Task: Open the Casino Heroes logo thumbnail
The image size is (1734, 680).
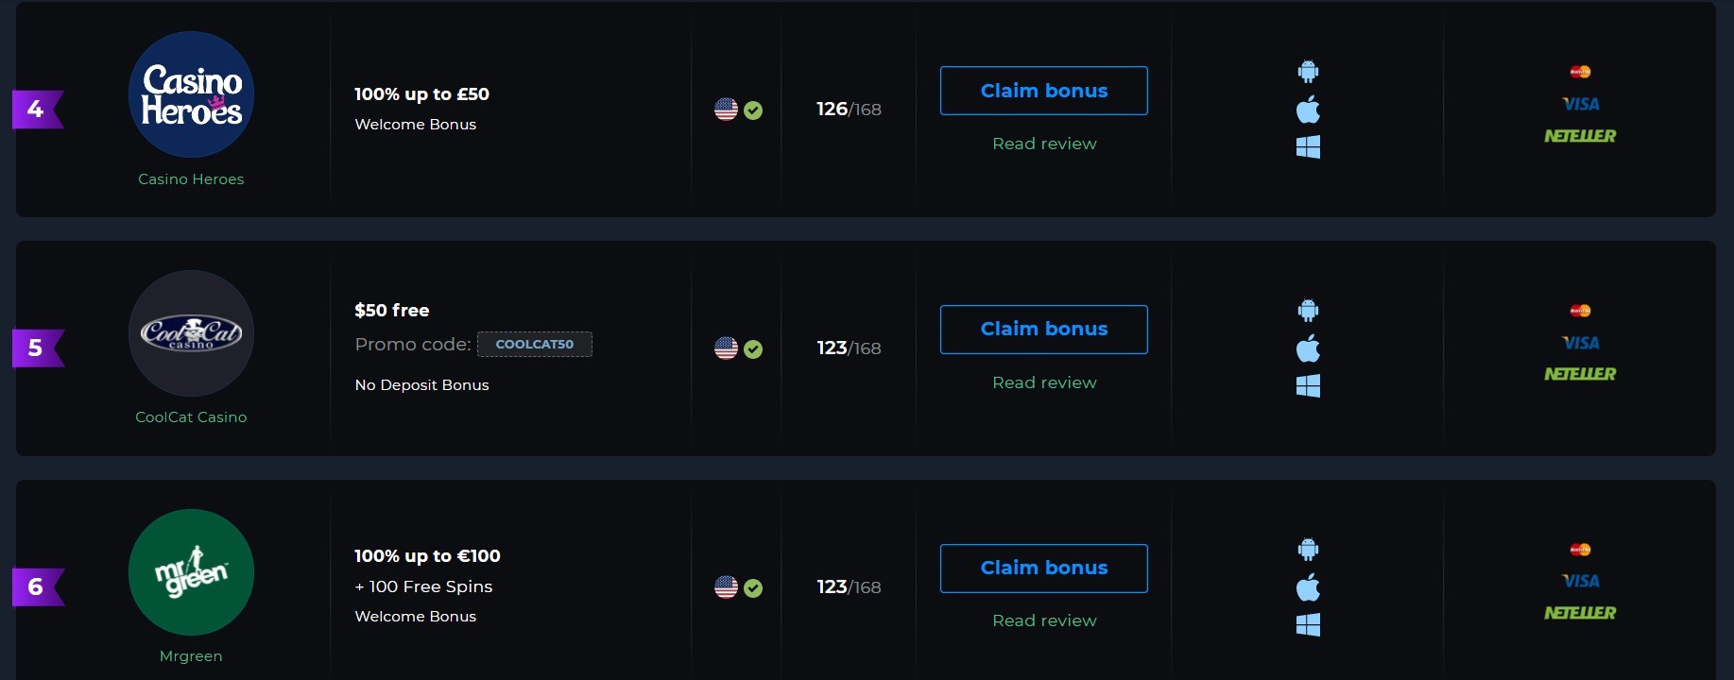Action: [191, 94]
